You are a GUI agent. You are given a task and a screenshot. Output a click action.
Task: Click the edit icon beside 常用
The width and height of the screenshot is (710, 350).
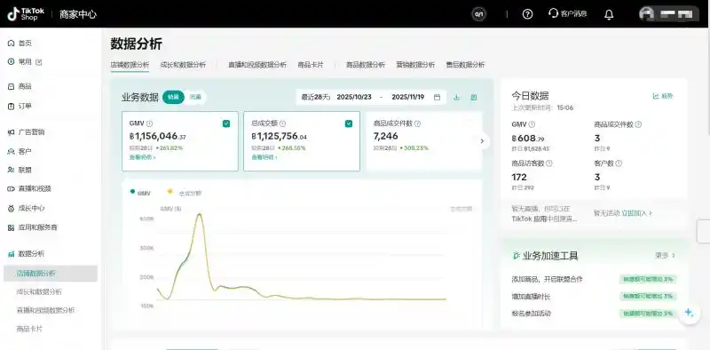pos(38,62)
